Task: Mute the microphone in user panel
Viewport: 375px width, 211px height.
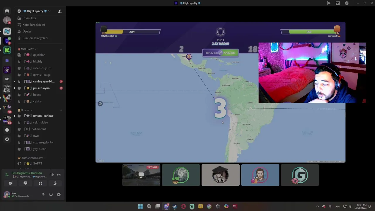Action: tap(43, 194)
